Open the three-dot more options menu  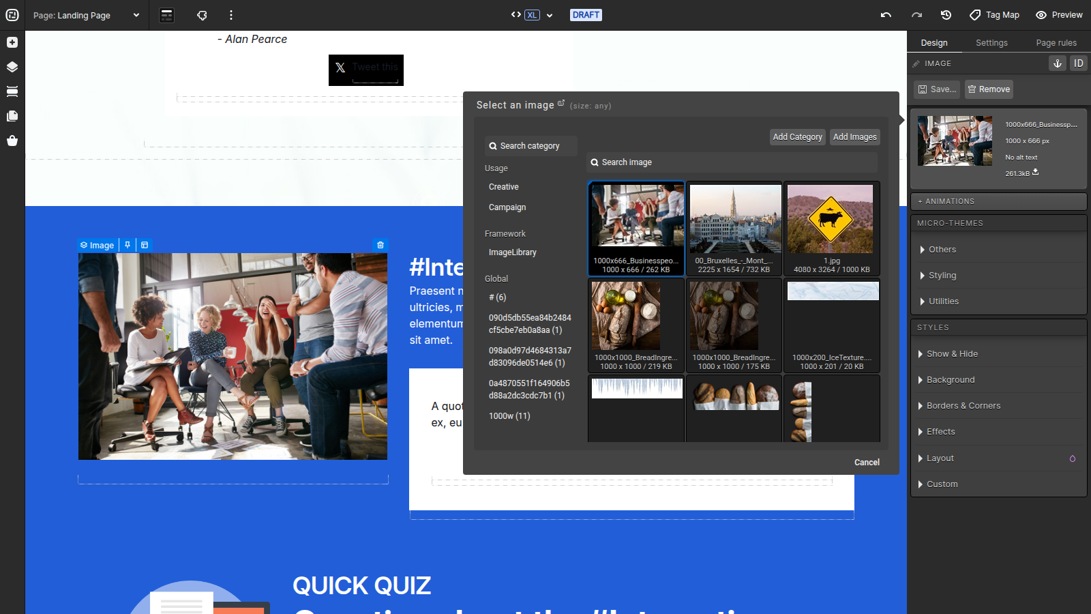click(x=231, y=15)
